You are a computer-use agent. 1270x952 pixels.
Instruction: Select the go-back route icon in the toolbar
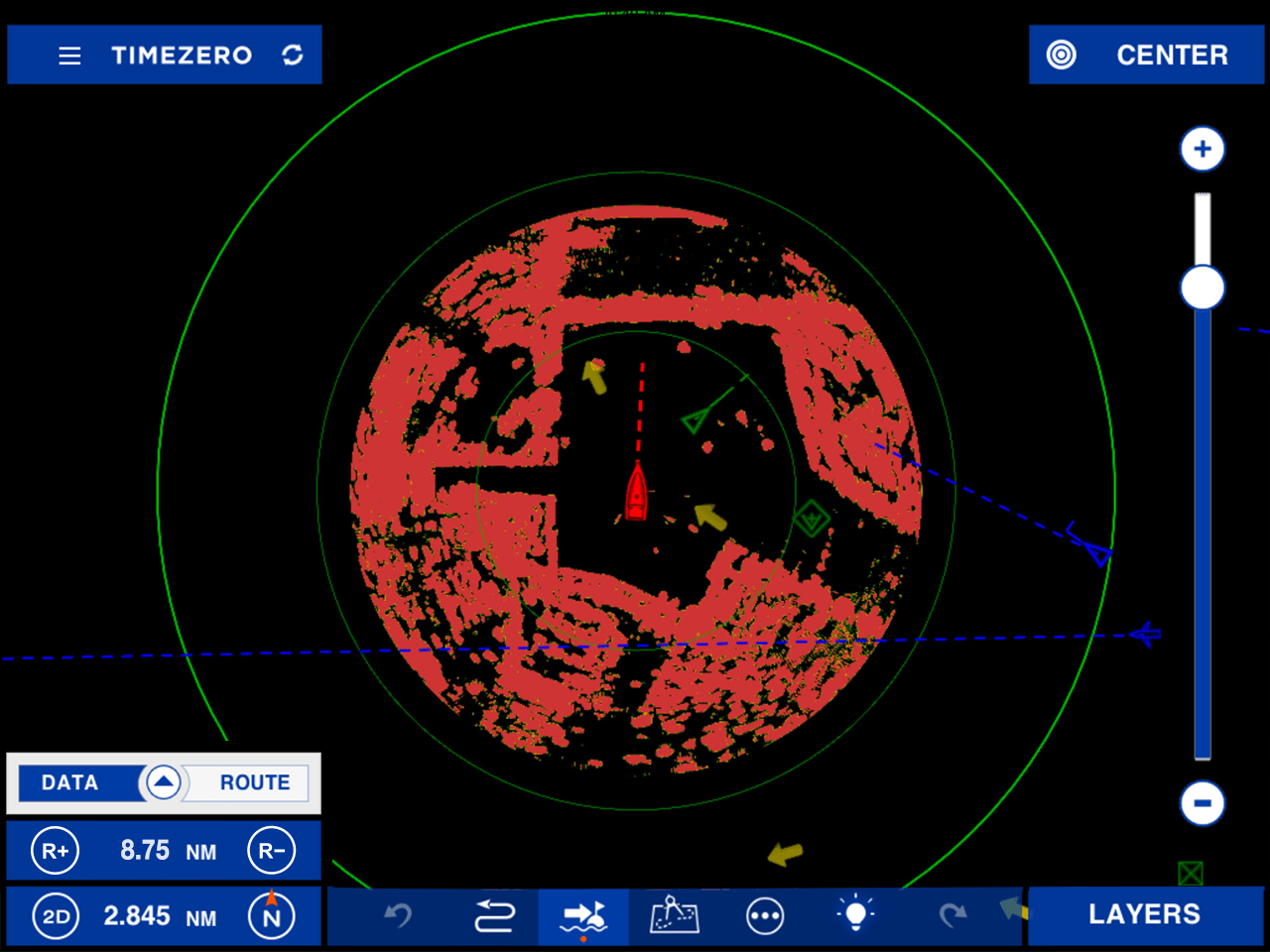491,915
